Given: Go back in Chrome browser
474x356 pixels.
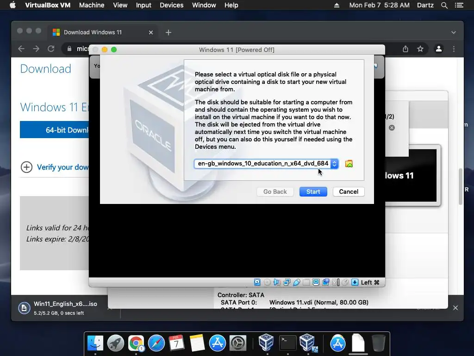Looking at the screenshot, I should pos(21,49).
